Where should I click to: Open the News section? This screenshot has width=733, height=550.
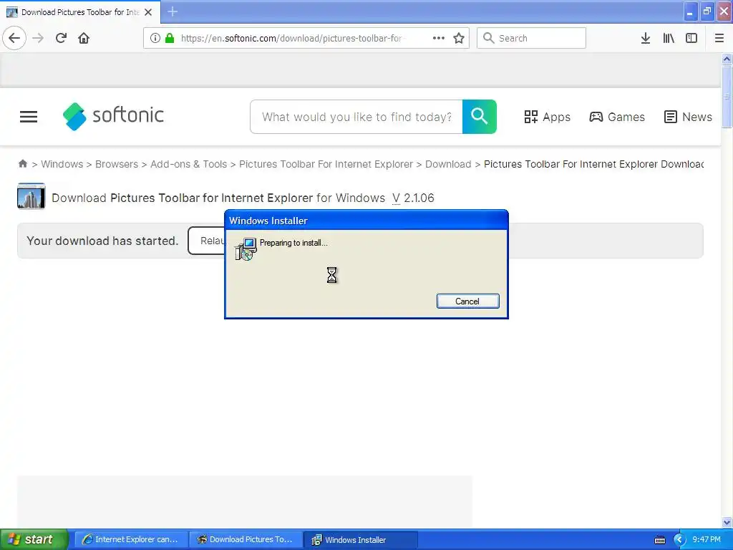(x=688, y=117)
